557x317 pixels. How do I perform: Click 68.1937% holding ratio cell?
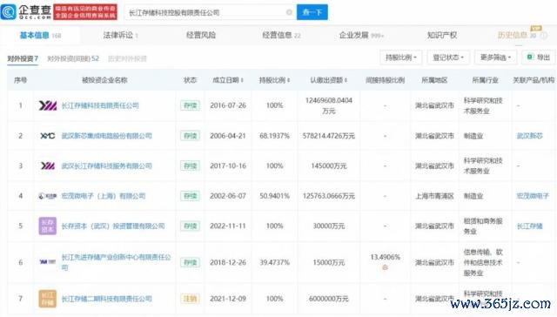[274, 136]
